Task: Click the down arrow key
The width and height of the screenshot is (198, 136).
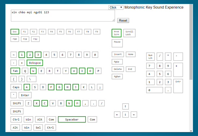Action: pyautogui.click(x=126, y=115)
